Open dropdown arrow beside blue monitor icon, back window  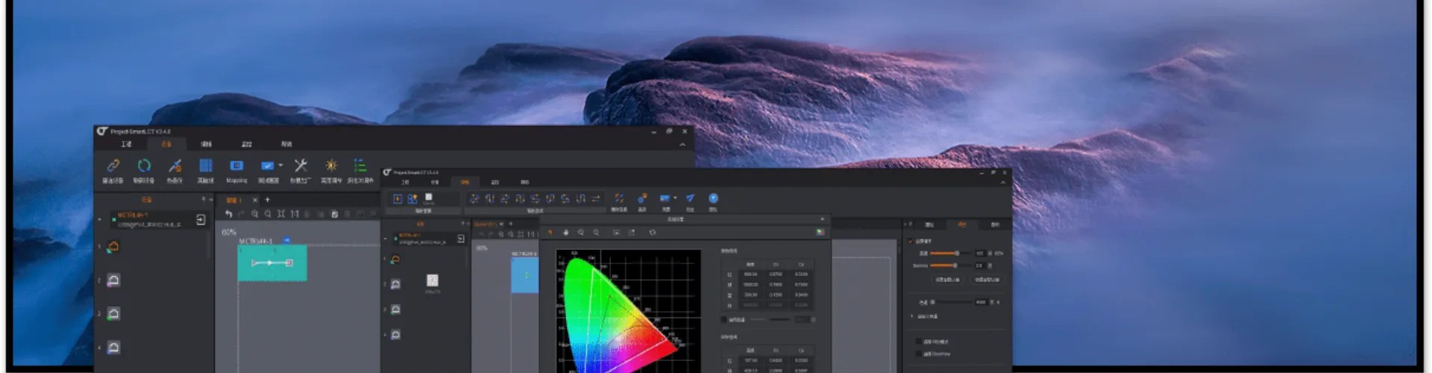280,166
